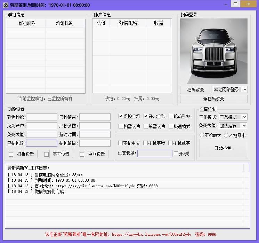Viewport: 259px width, 243px height.
Task: Click the 开始抢包 button
Action: tap(223, 148)
